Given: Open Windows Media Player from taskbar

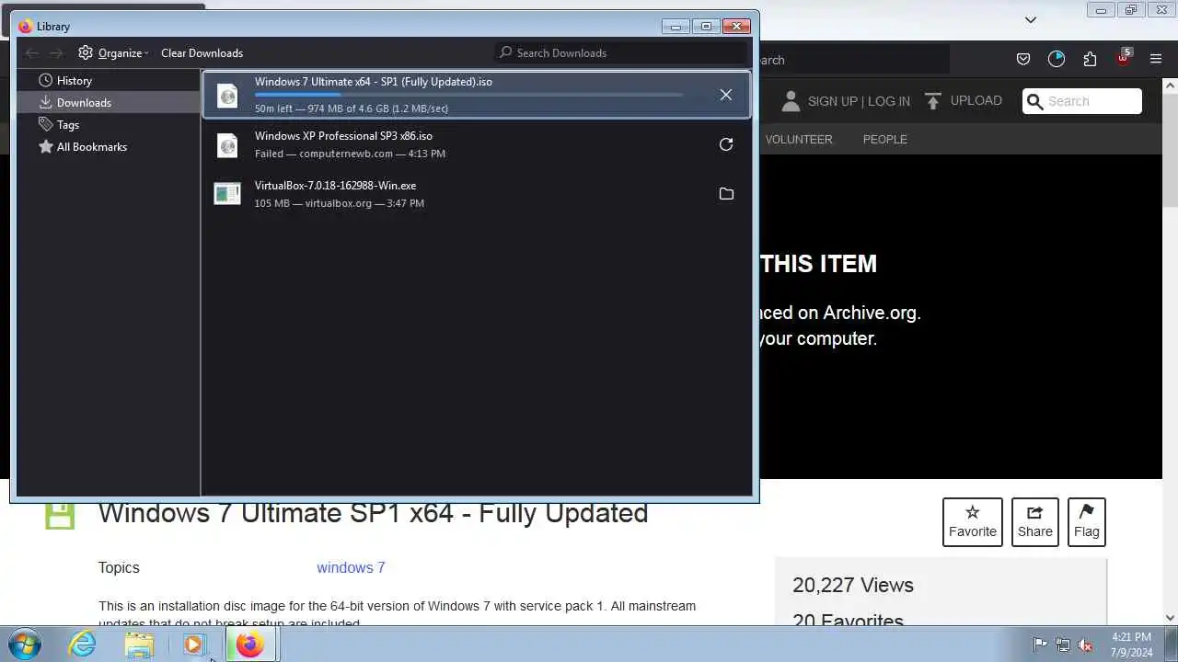Looking at the screenshot, I should tap(194, 645).
